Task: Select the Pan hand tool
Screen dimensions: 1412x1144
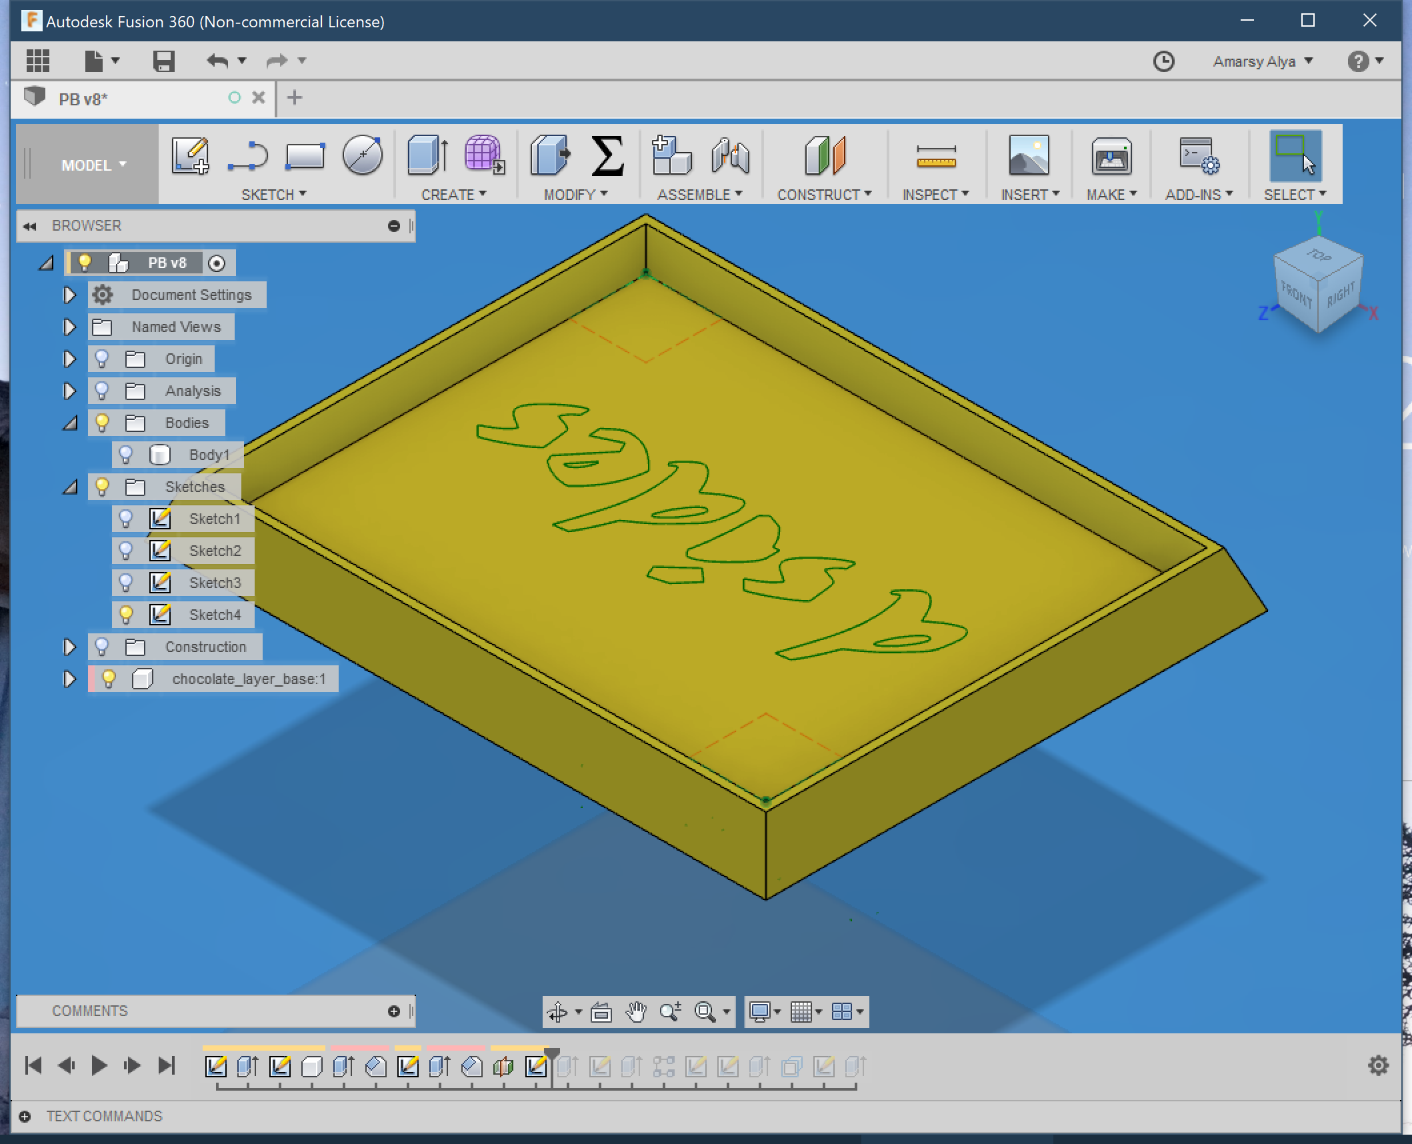Action: click(x=636, y=1012)
